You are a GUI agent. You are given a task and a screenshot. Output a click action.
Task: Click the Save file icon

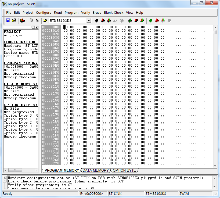[x=8, y=21]
